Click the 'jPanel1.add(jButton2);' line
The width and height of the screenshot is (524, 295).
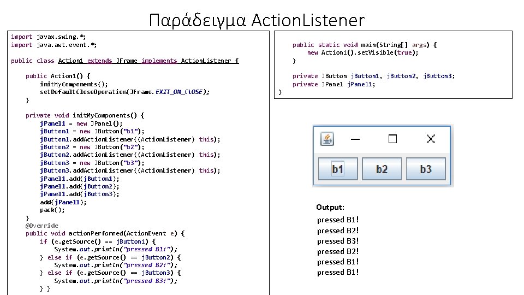point(80,186)
